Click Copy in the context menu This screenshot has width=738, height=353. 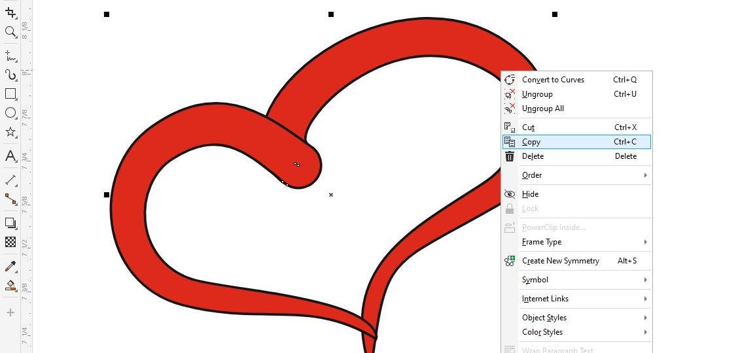(x=531, y=142)
